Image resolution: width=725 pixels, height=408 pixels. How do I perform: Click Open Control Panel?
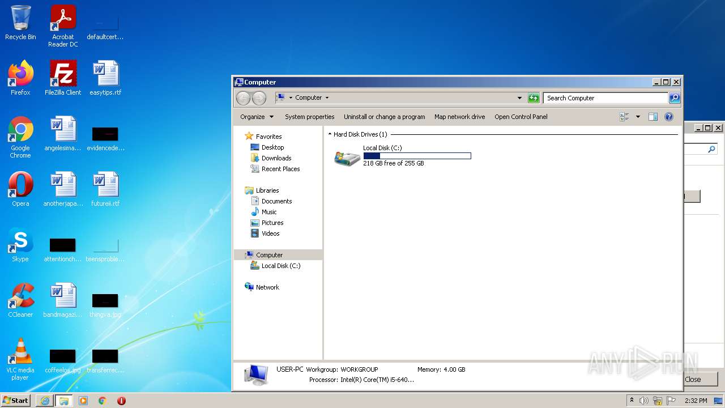pos(521,117)
